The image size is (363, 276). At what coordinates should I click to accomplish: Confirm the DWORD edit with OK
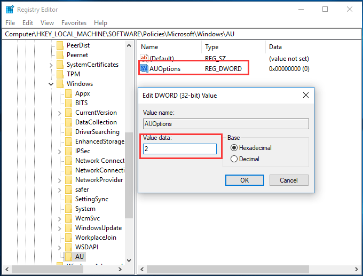[244, 180]
